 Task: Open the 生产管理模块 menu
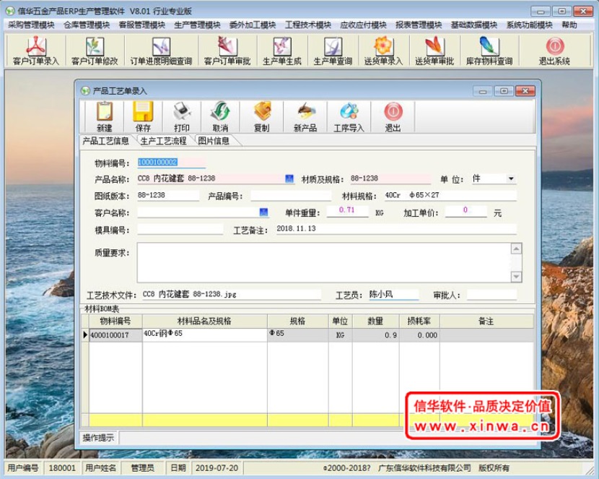[x=197, y=25]
